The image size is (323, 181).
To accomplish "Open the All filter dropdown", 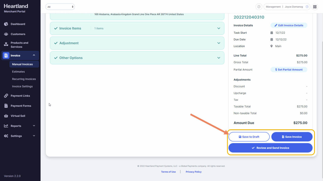I will [x=60, y=7].
